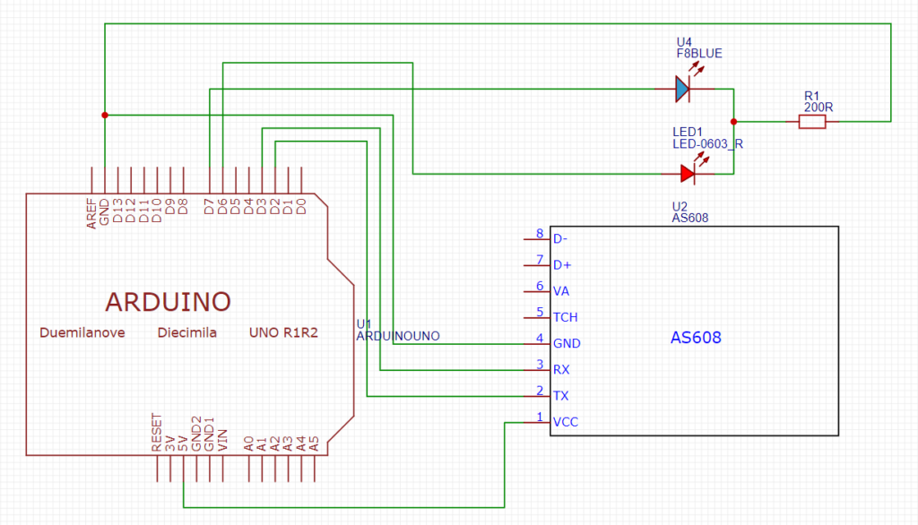Click the TX pin label on AS608
Image resolution: width=918 pixels, height=525 pixels.
[561, 396]
